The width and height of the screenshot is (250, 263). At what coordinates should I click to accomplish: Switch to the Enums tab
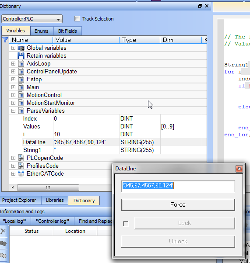(42, 31)
